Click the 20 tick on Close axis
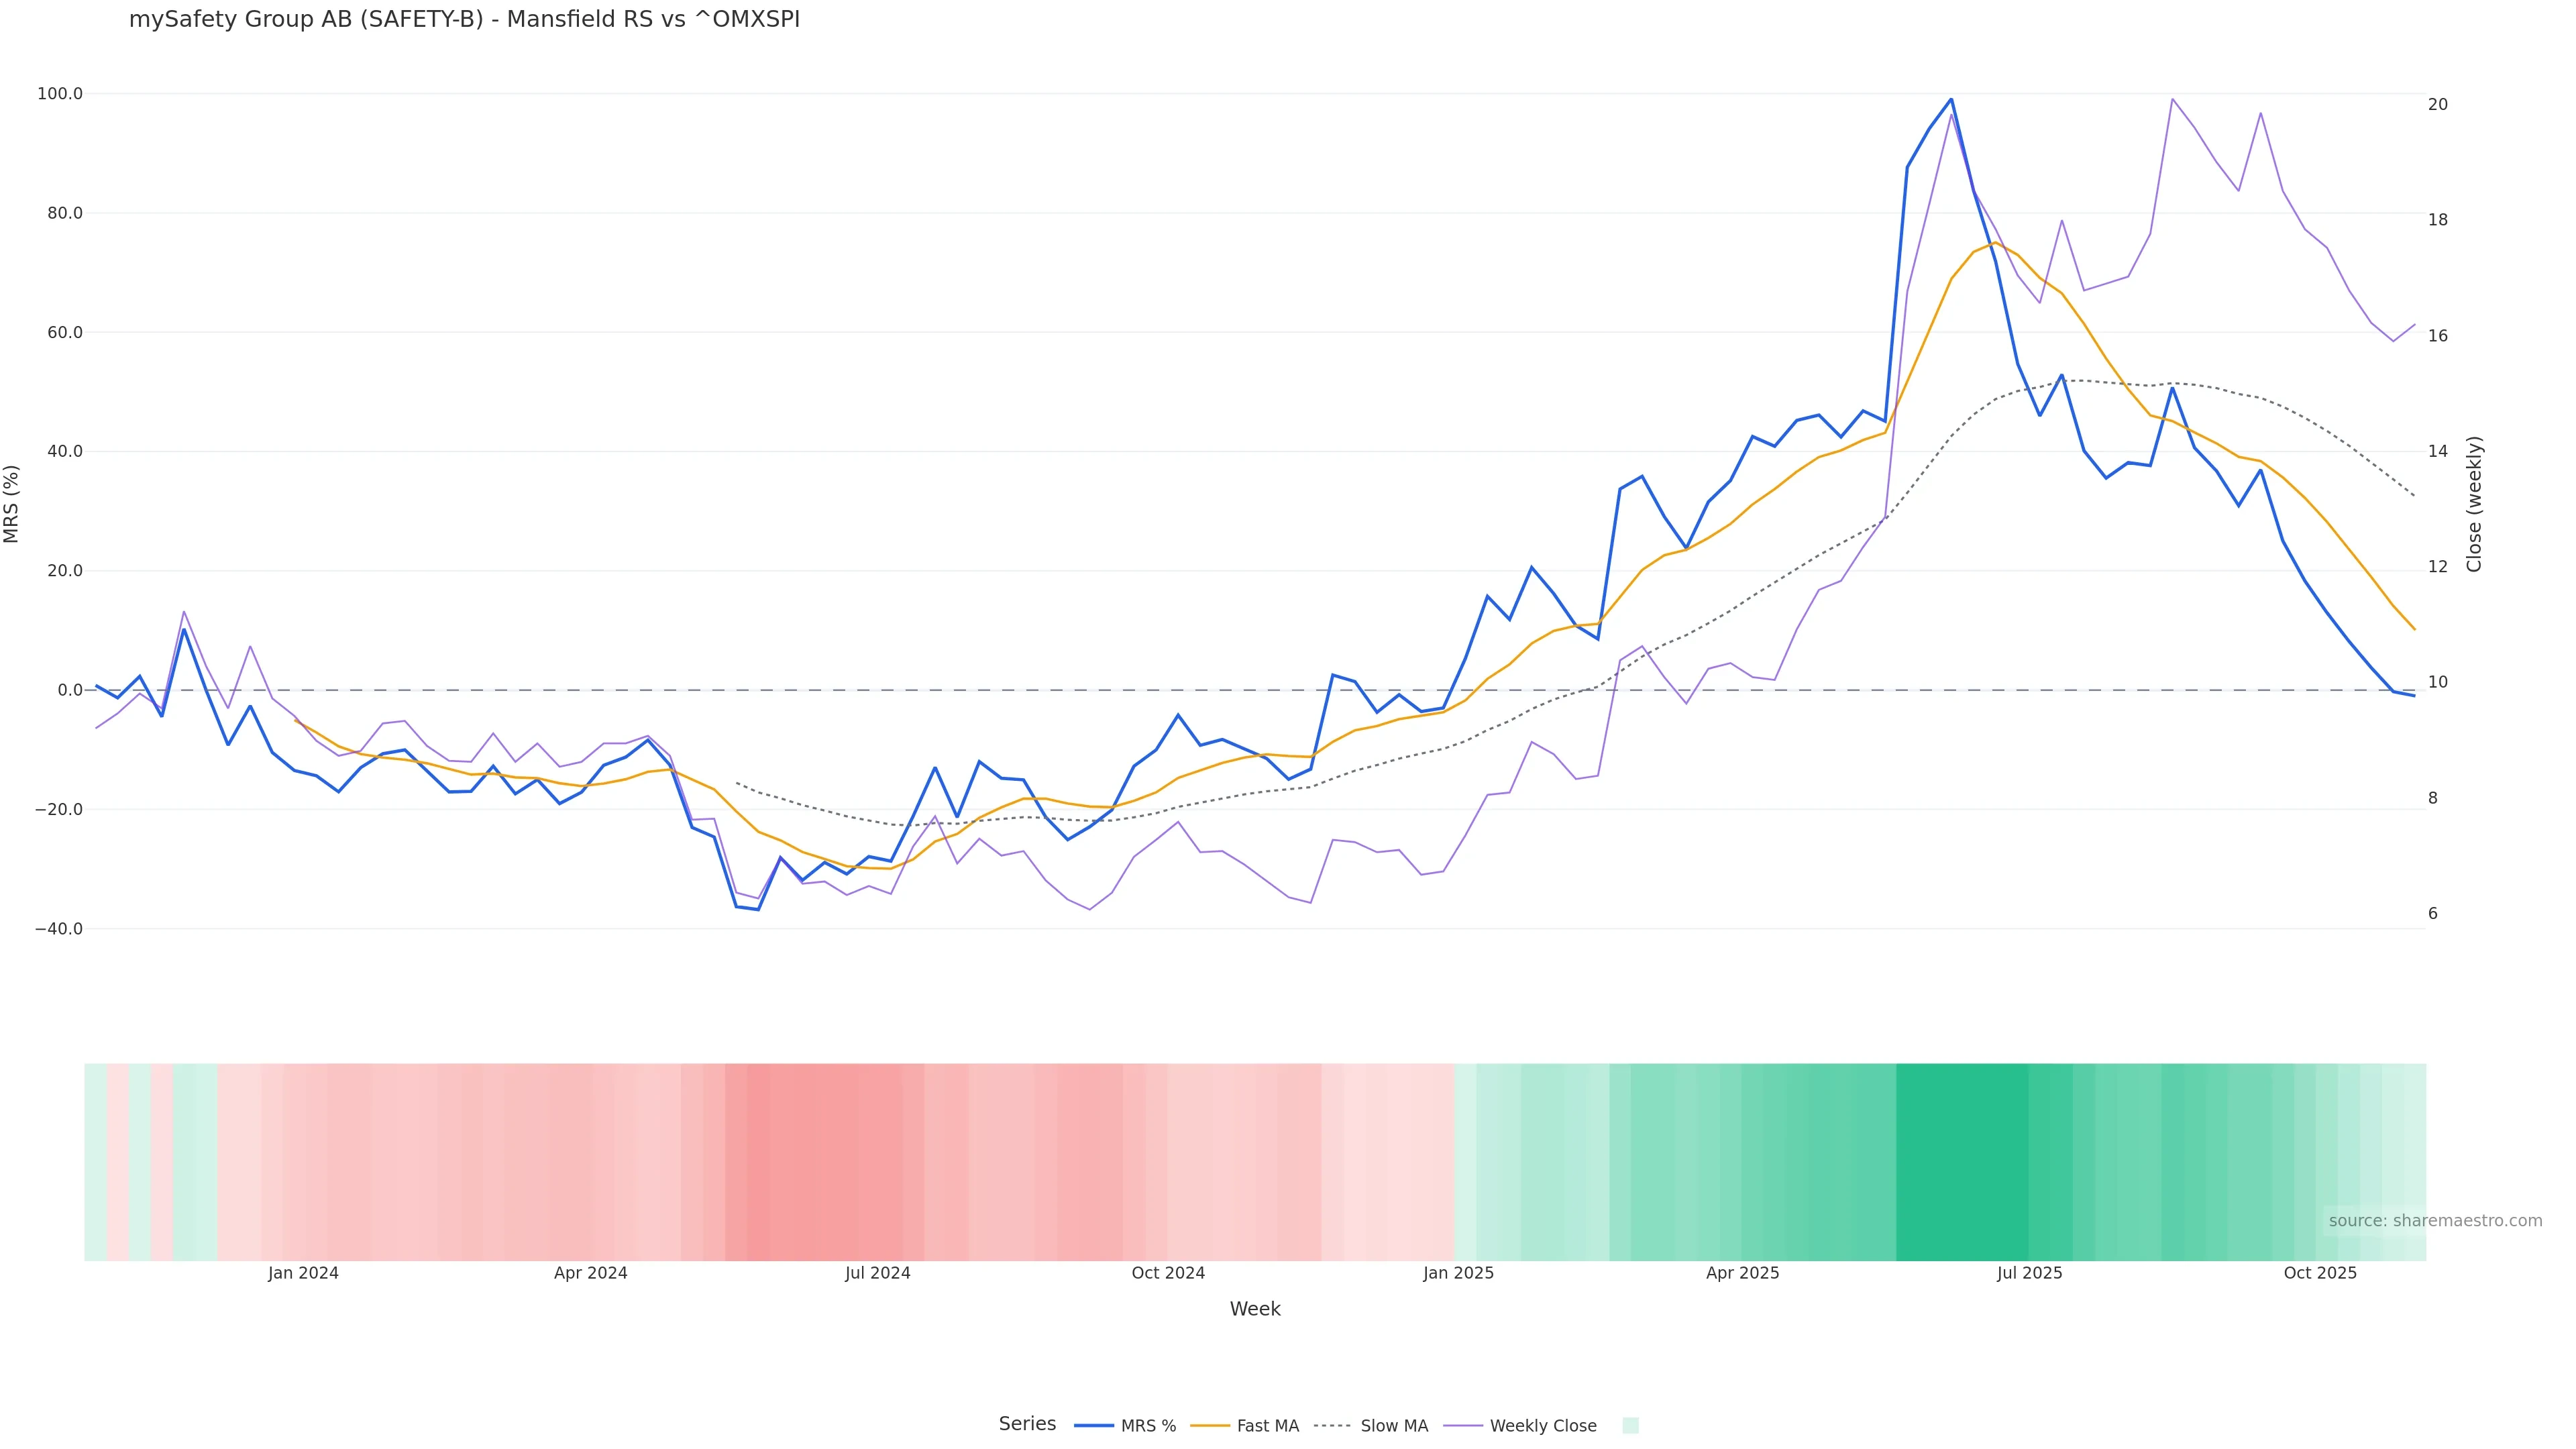Screen dimensions: 2576x1449 [x=2438, y=104]
